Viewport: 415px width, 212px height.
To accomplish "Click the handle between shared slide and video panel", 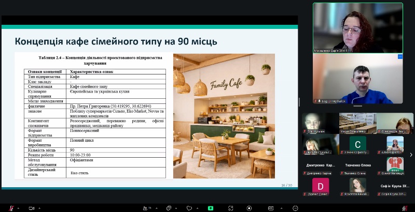I will (299, 102).
